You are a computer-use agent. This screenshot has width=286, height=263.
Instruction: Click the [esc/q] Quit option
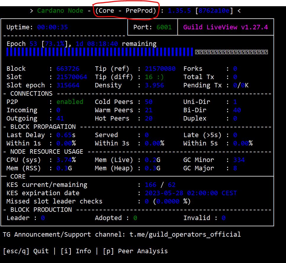(26, 251)
